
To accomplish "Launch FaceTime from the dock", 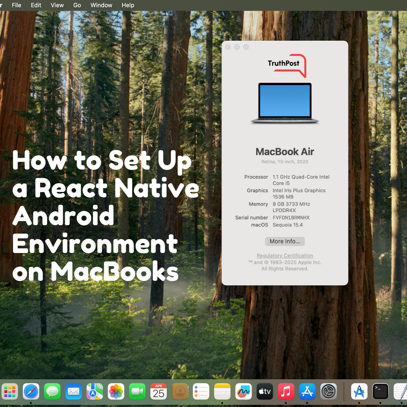I will (x=137, y=392).
